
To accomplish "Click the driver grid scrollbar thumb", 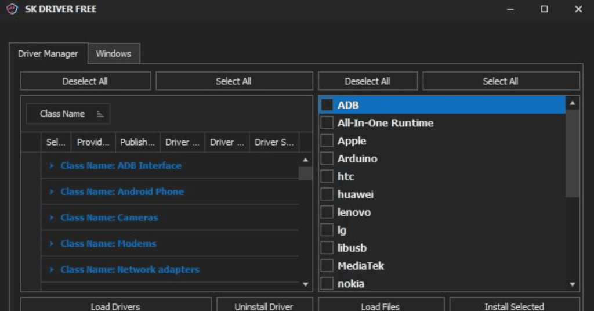I will point(305,173).
